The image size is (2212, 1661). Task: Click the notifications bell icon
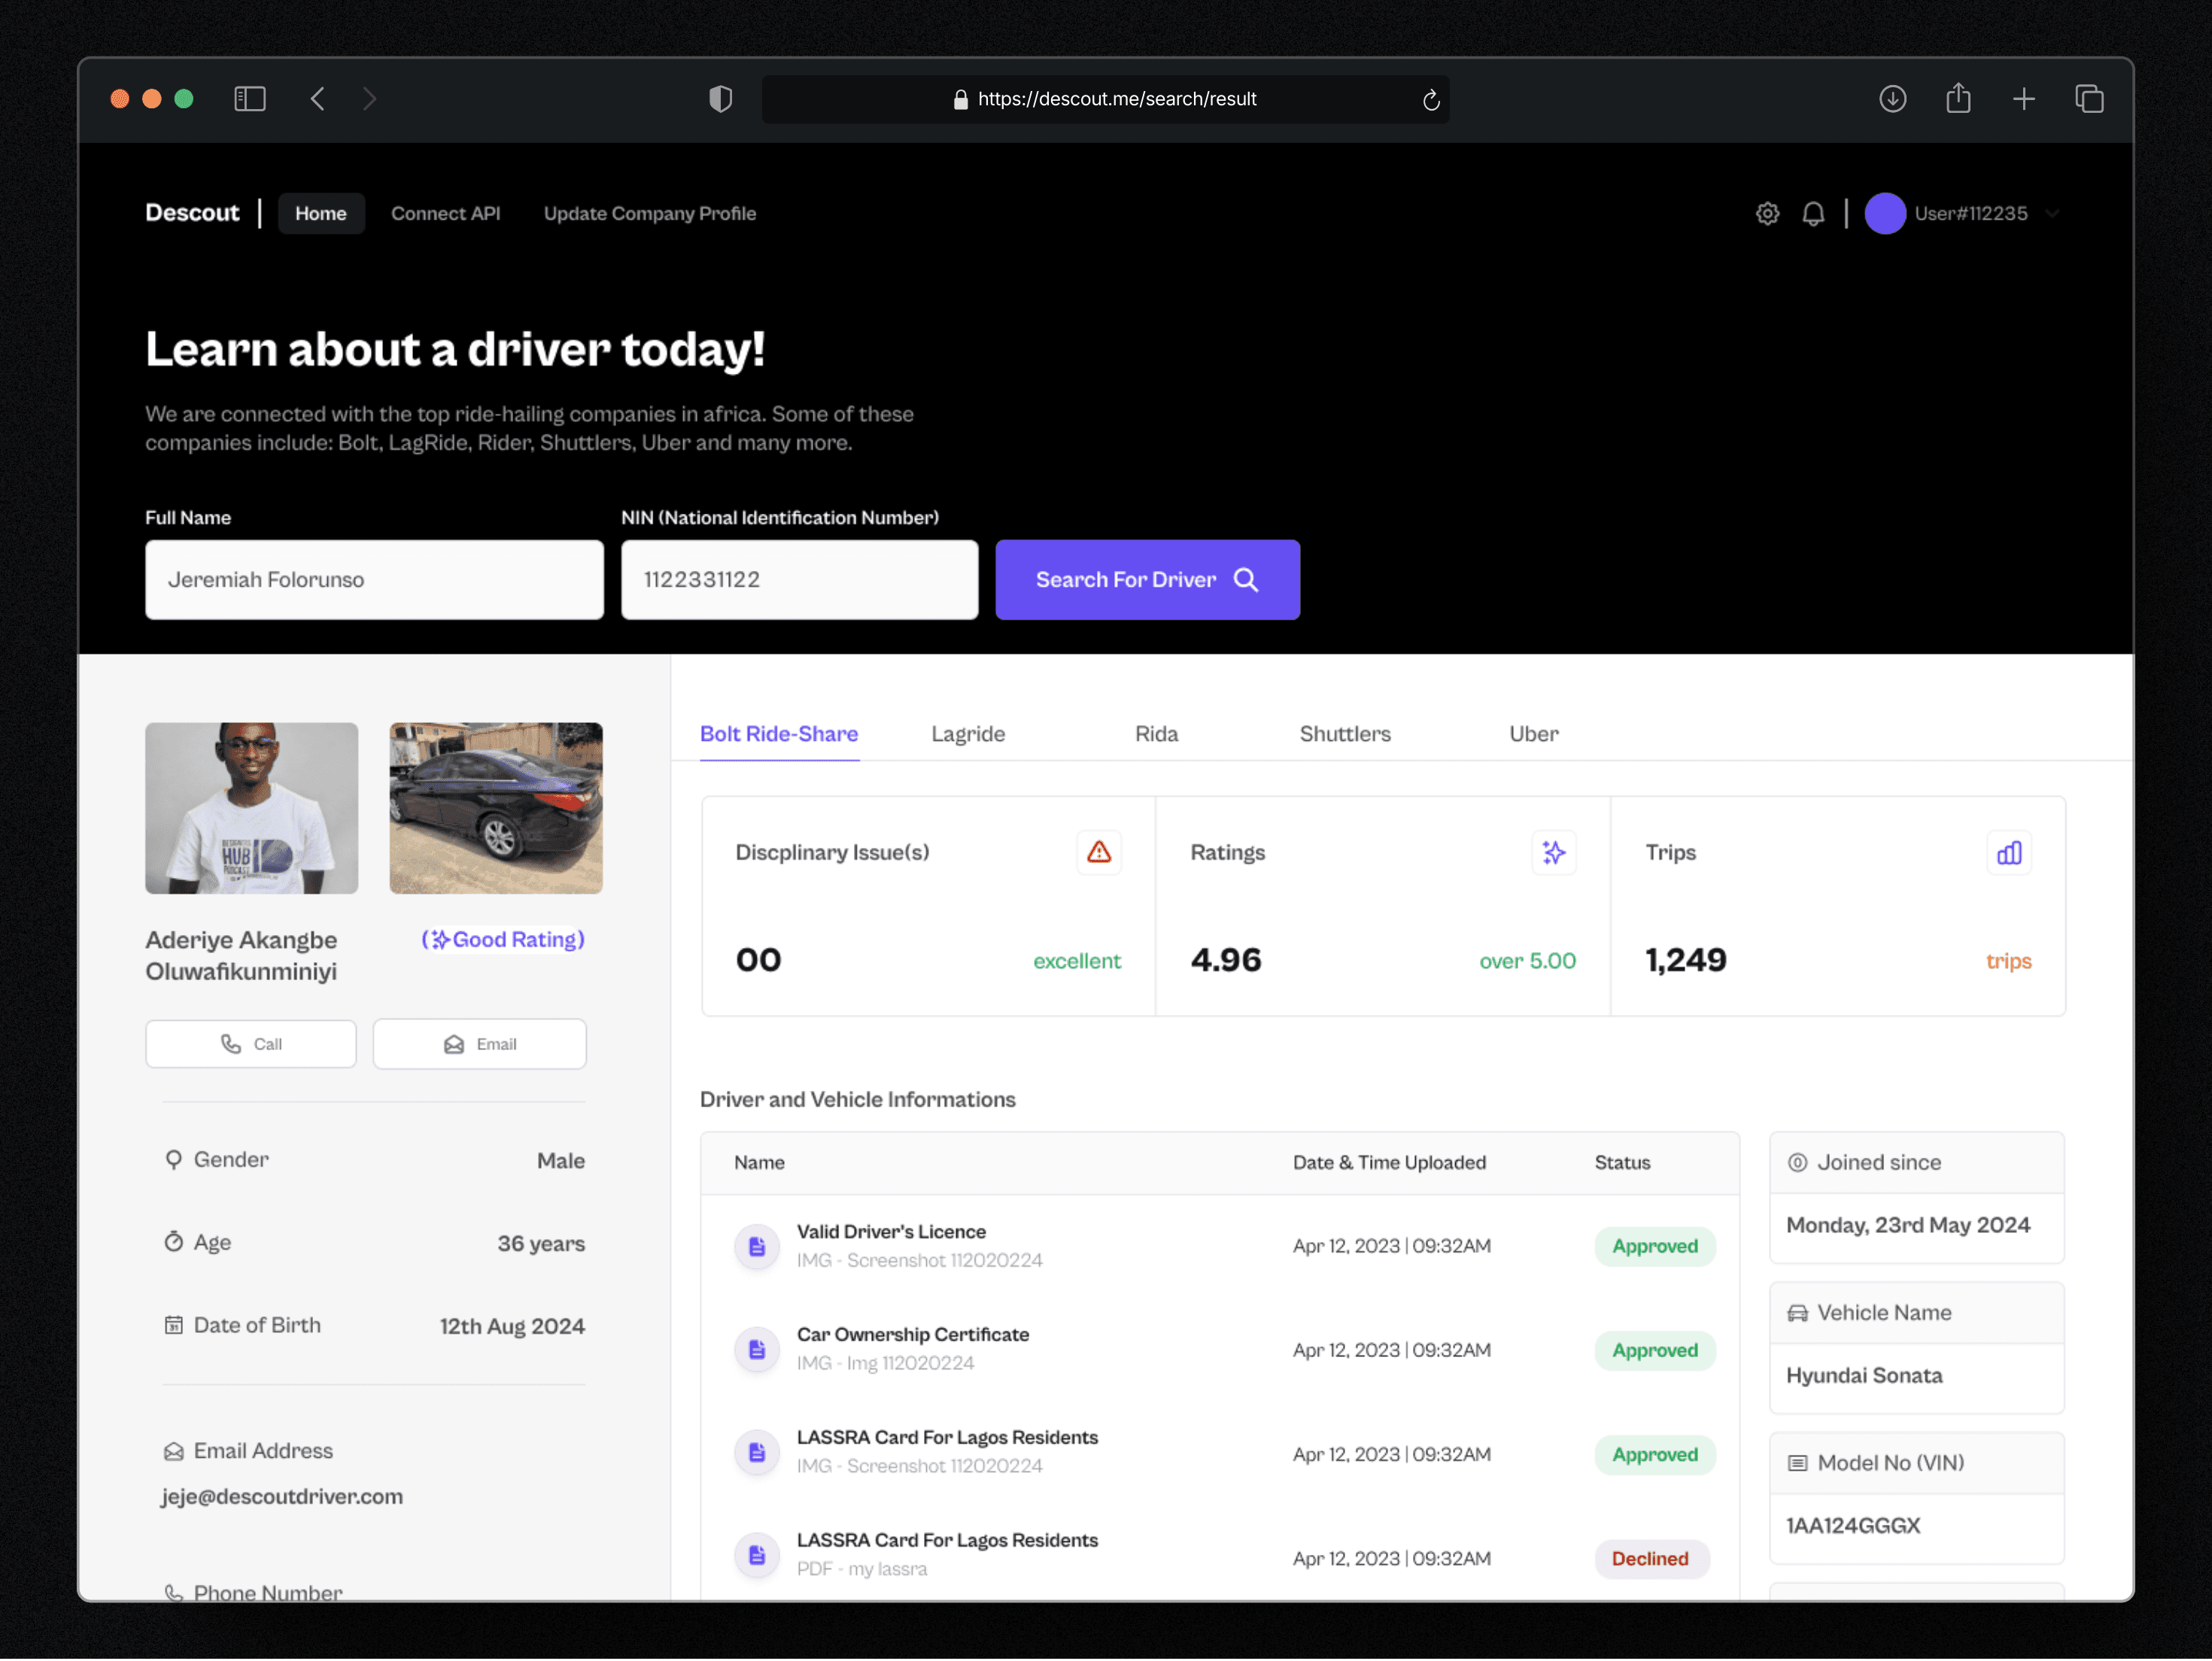[1813, 213]
